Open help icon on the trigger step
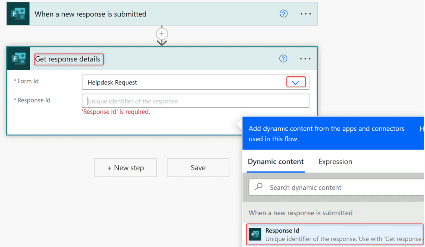425x247 pixels. 283,13
